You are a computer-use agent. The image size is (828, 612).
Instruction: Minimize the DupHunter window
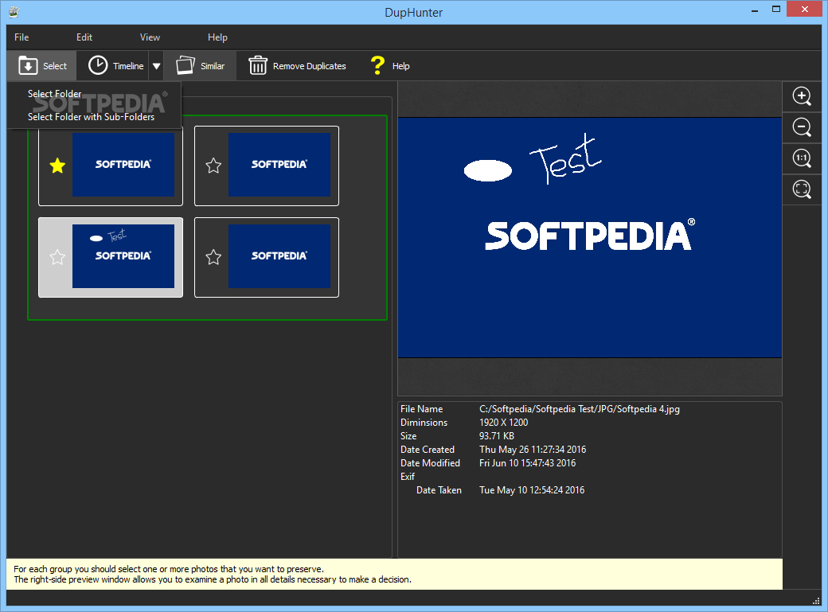pyautogui.click(x=755, y=9)
